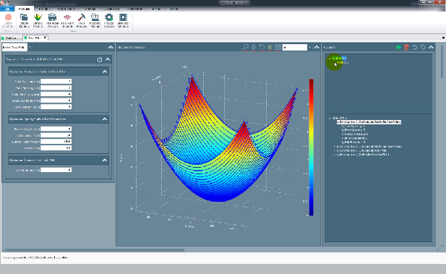This screenshot has height=274, width=446.
Task: Collapse the Sequence section chevron
Action: coord(108,59)
